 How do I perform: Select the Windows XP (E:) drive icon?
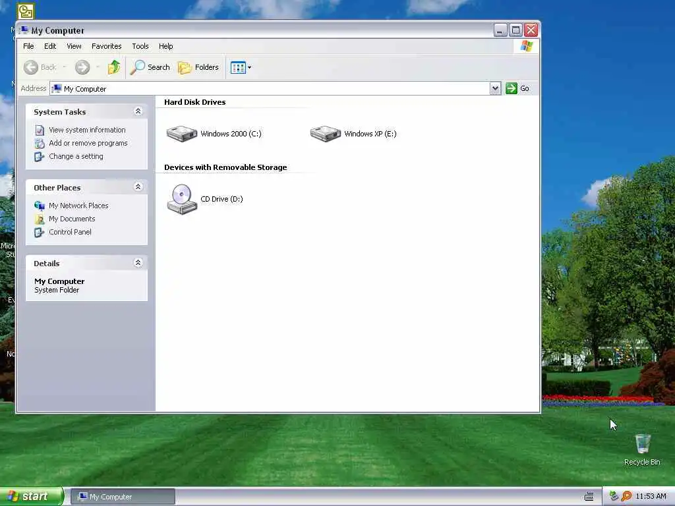pyautogui.click(x=326, y=134)
